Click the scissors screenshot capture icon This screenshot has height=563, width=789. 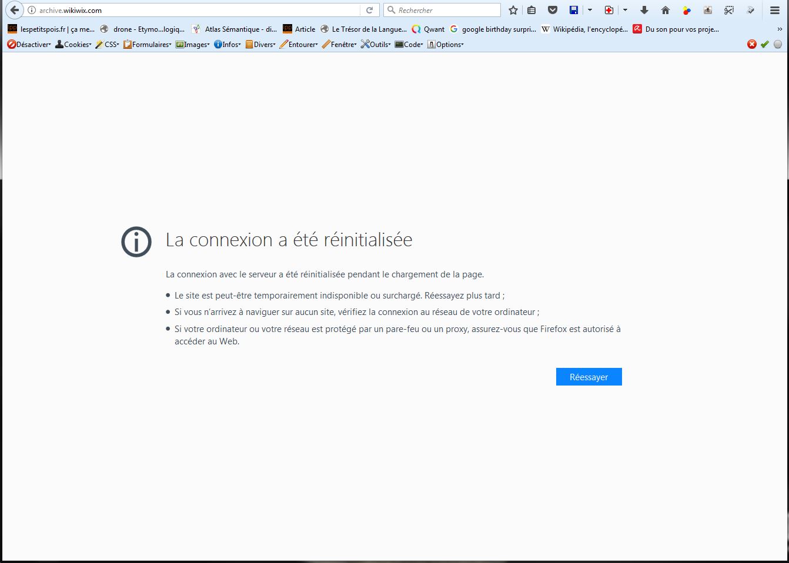click(729, 10)
